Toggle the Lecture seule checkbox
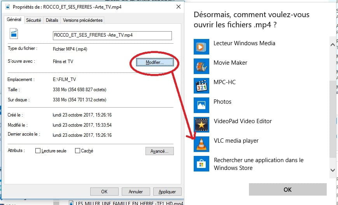The image size is (338, 205). [38, 150]
